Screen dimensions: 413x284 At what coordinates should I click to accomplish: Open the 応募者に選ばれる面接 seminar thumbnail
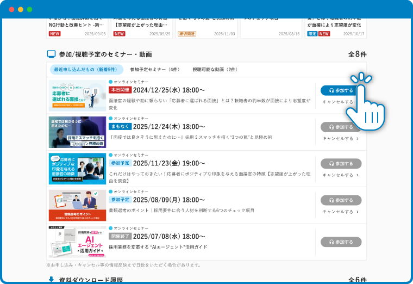pyautogui.click(x=77, y=96)
